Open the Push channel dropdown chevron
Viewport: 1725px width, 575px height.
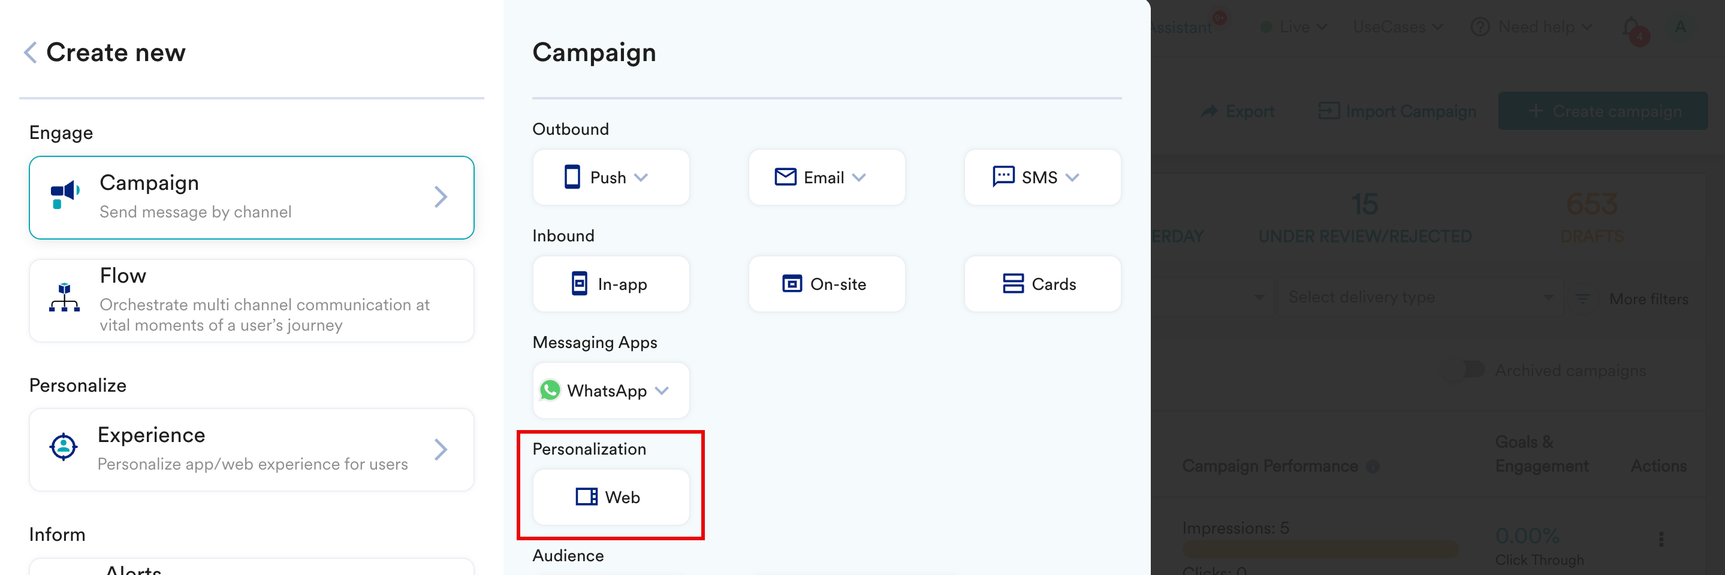tap(641, 177)
